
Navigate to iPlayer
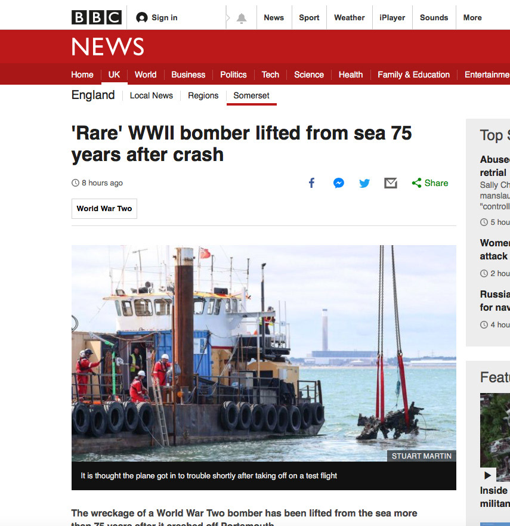coord(392,17)
